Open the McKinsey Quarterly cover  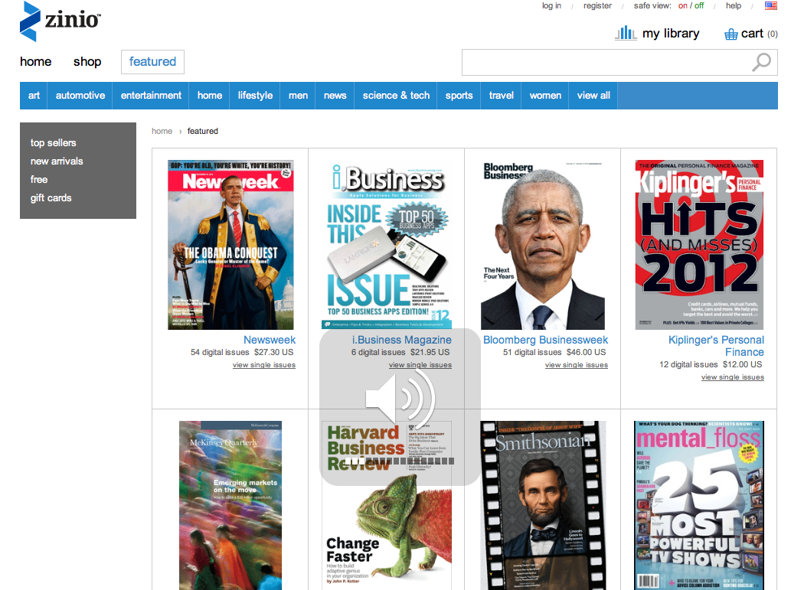pyautogui.click(x=230, y=505)
